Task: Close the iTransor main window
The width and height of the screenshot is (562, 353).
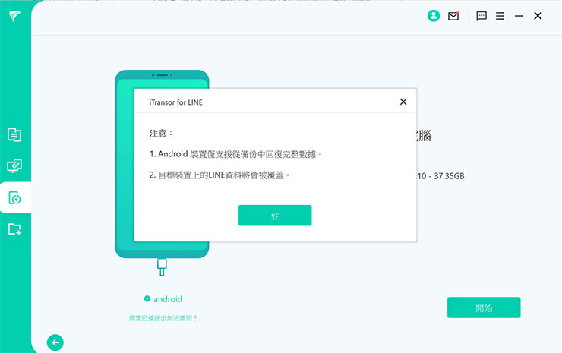Action: point(538,16)
